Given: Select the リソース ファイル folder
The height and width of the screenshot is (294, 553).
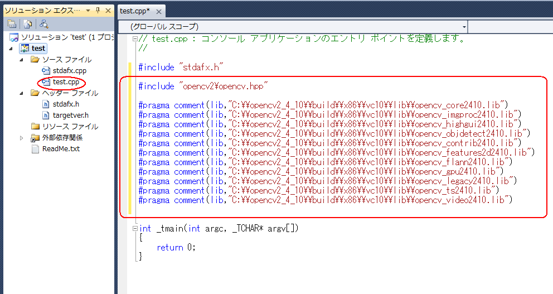Looking at the screenshot, I should 65,126.
